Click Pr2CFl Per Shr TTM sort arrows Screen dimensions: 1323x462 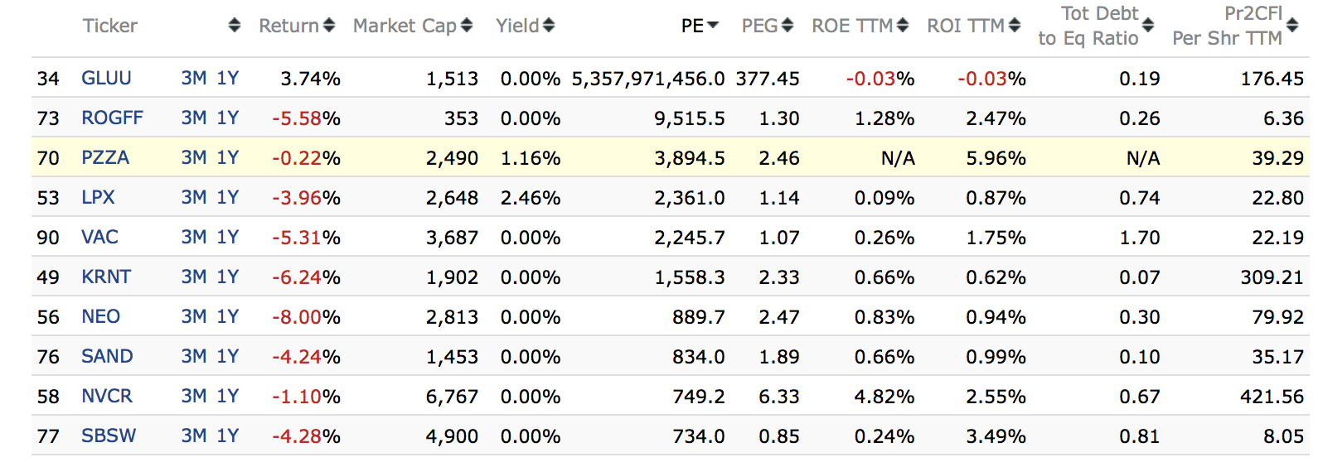(x=1292, y=26)
